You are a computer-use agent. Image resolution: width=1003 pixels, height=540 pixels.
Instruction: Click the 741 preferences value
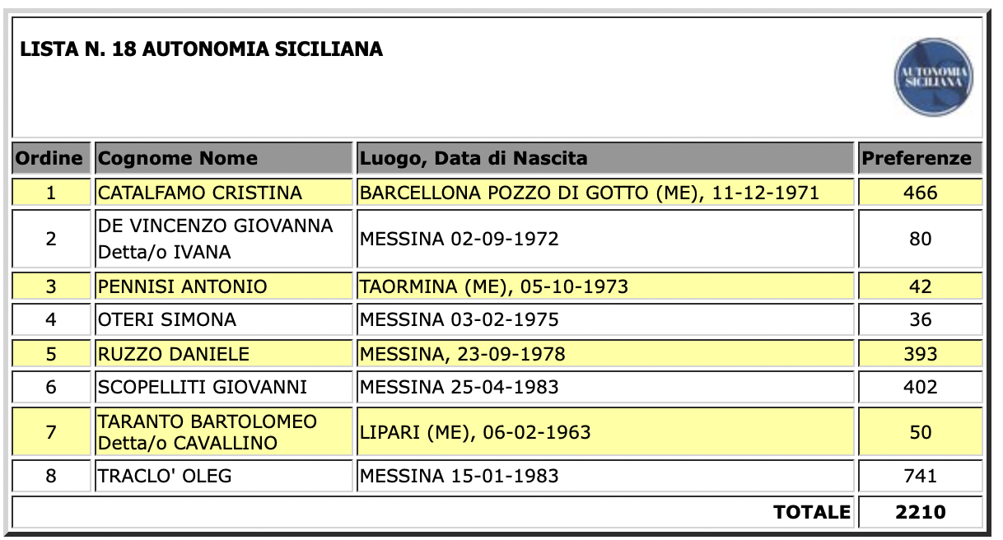coord(920,476)
